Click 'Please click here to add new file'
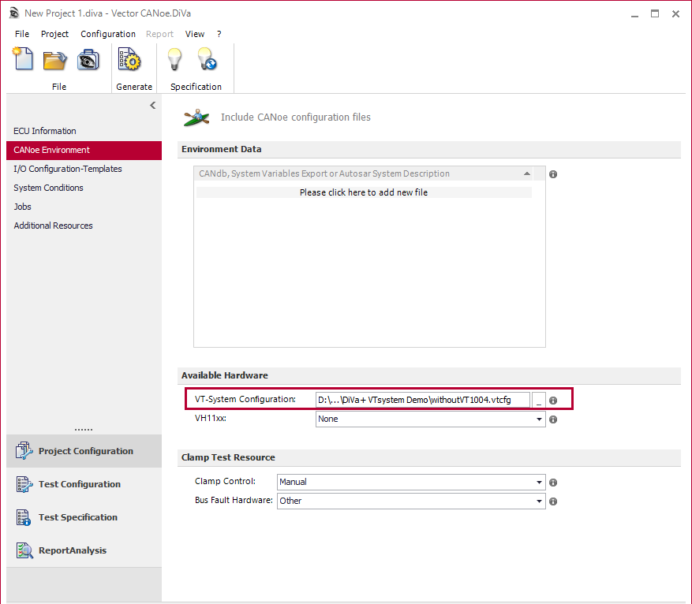The width and height of the screenshot is (692, 604). tap(364, 192)
